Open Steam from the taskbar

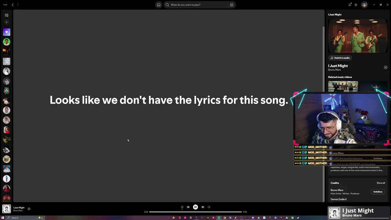[298, 218]
